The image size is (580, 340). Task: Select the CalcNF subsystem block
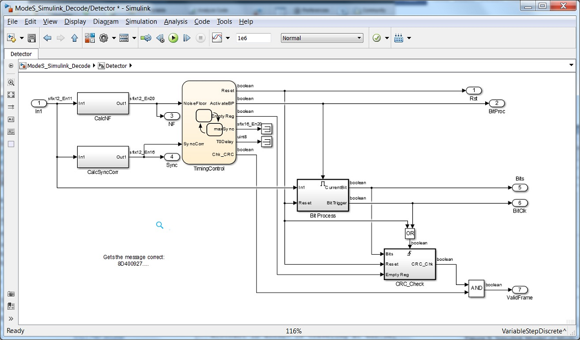coord(103,103)
